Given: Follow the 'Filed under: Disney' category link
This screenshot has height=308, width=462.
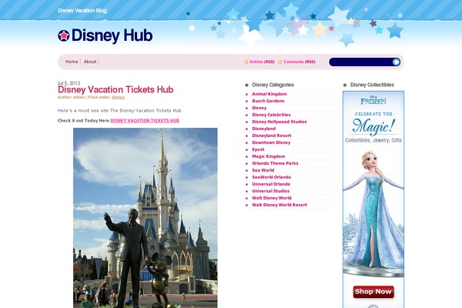Looking at the screenshot, I should click(118, 97).
